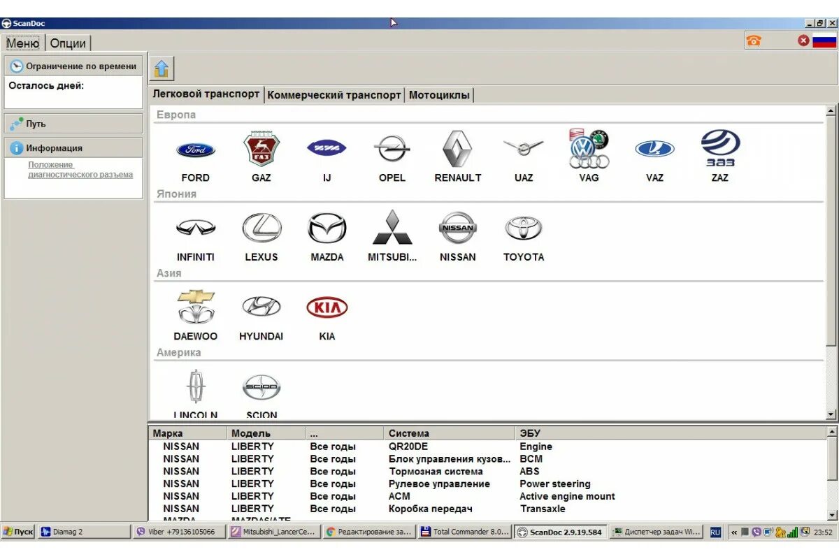This screenshot has height=559, width=839.
Task: Open the Диспетчер задач taskbar item
Action: tap(656, 532)
